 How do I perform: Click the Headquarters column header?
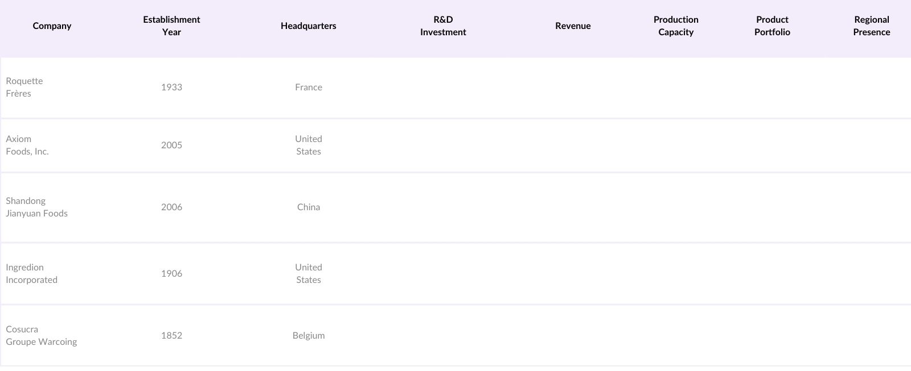pyautogui.click(x=308, y=26)
